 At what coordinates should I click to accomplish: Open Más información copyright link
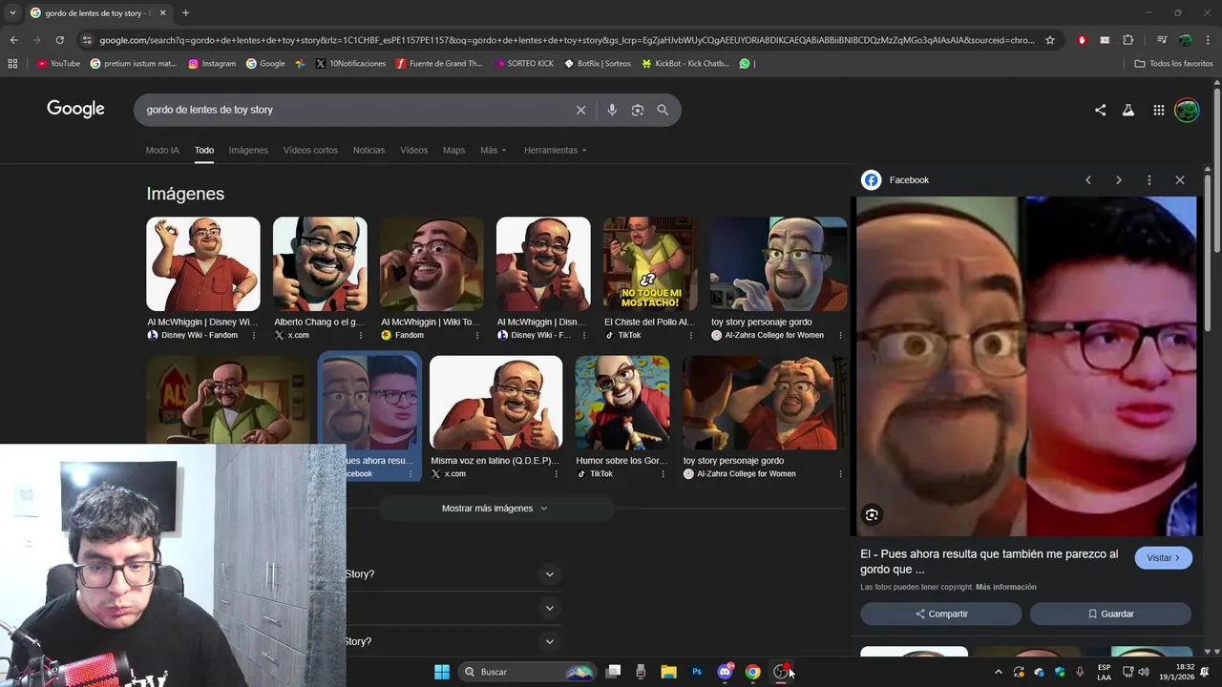[1005, 587]
